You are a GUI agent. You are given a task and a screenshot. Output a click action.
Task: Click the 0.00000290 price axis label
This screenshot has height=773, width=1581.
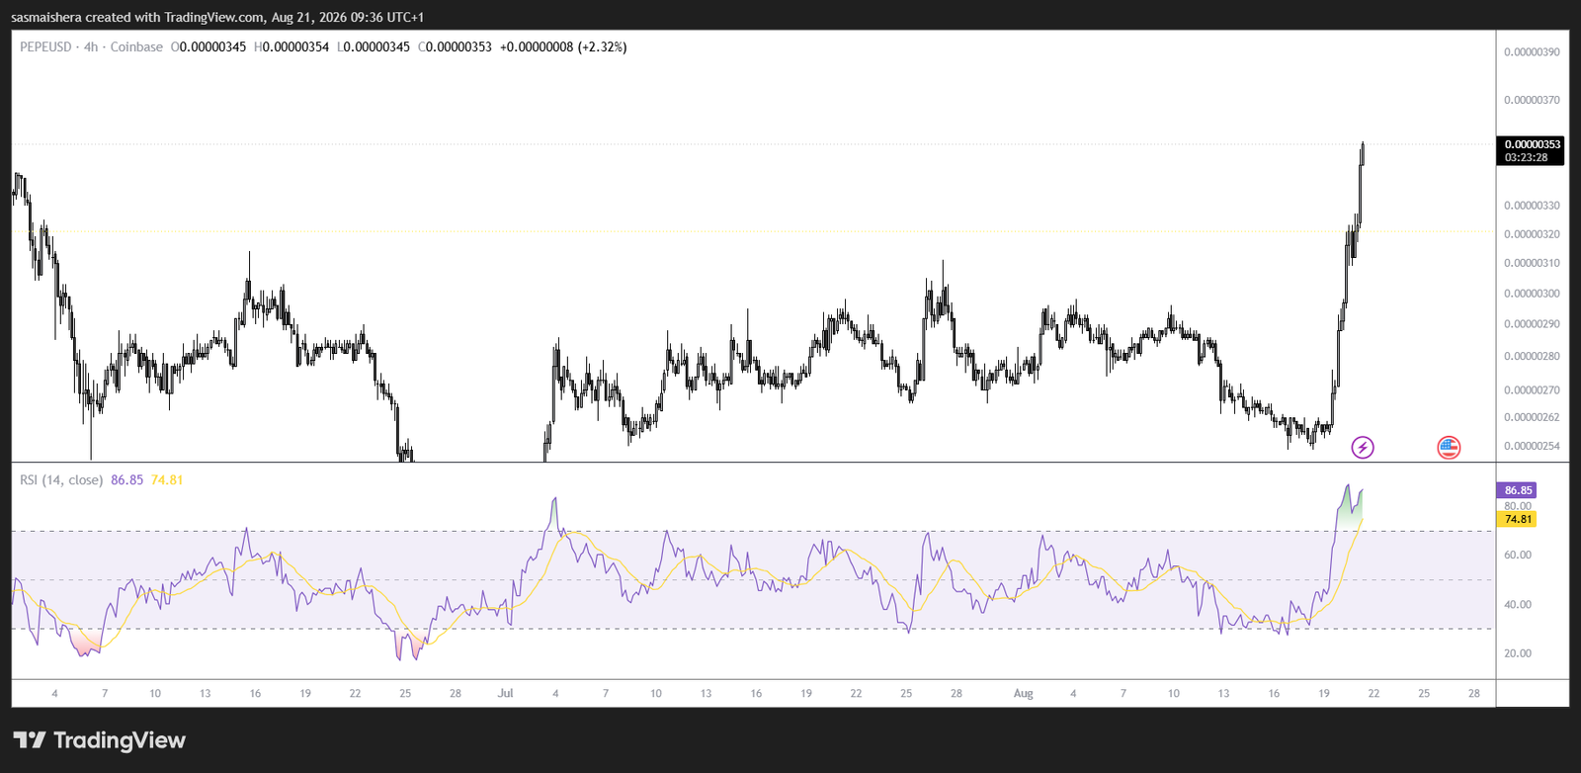coord(1532,324)
